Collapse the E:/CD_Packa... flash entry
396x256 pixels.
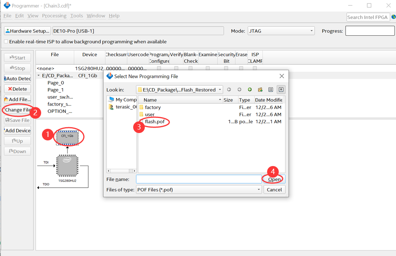pyautogui.click(x=39, y=75)
